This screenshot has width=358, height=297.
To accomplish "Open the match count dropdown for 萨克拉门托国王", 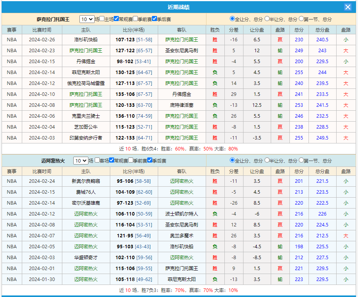I will pos(86,19).
